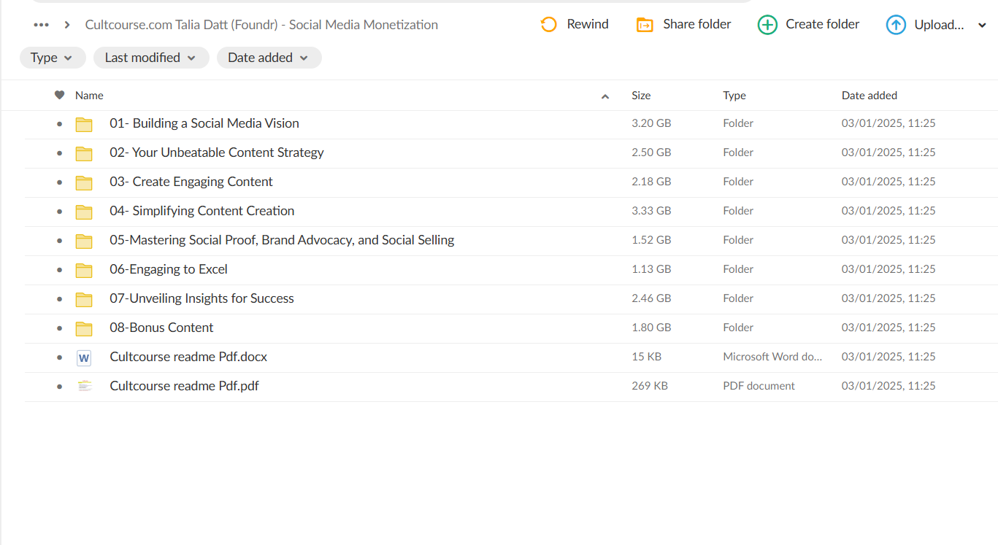Click PDF icon of Cultcourse readme Pdf.pdf
The width and height of the screenshot is (998, 545).
tap(85, 386)
